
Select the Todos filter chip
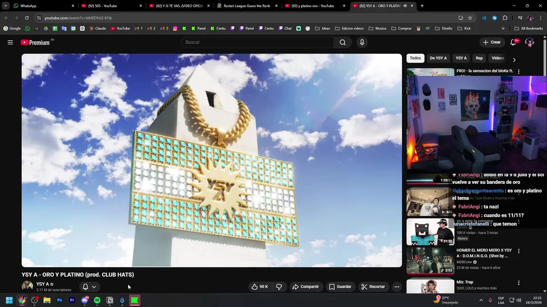pyautogui.click(x=415, y=58)
